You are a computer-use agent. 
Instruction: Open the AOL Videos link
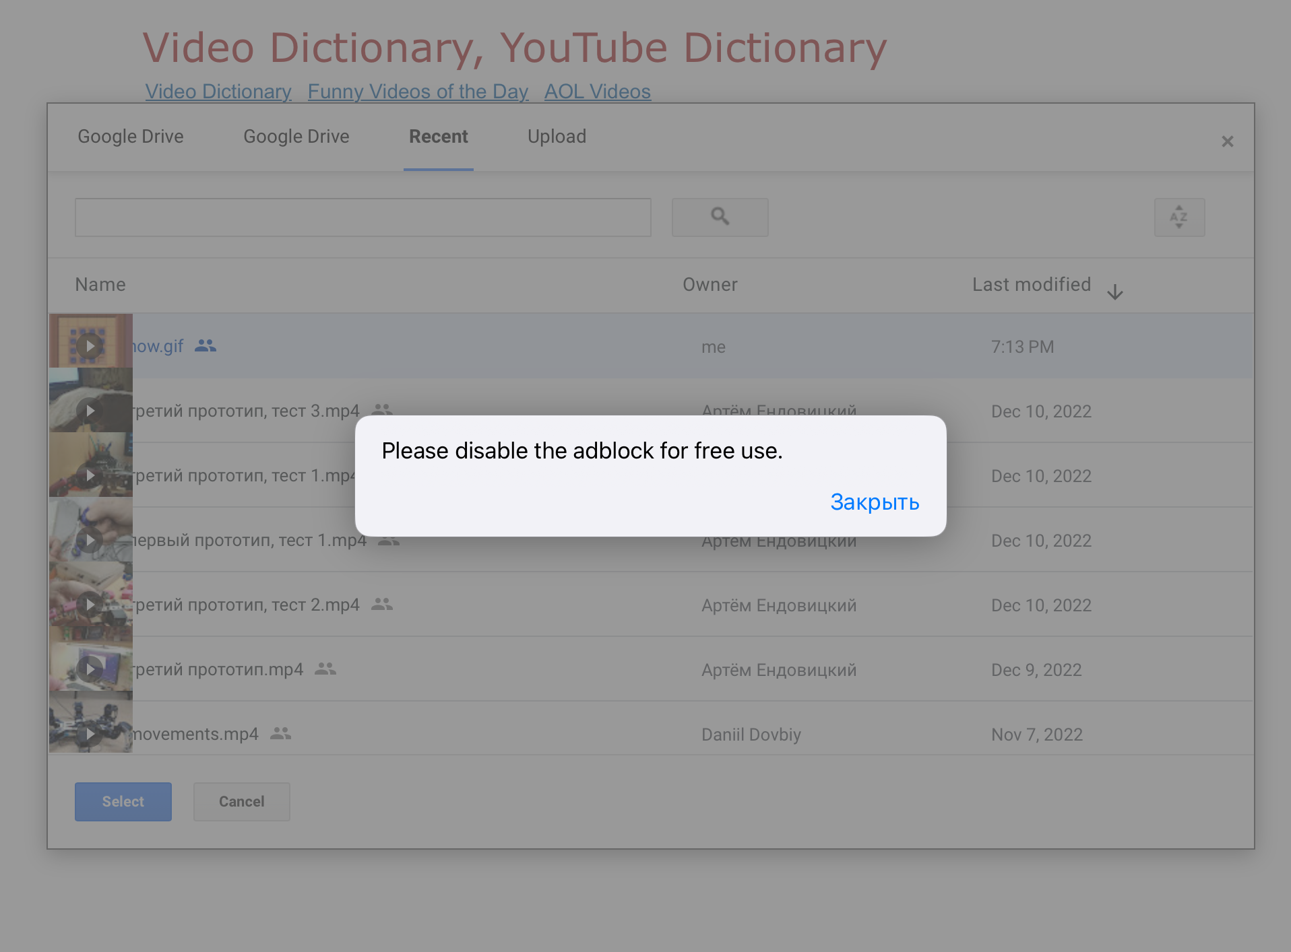pyautogui.click(x=596, y=92)
